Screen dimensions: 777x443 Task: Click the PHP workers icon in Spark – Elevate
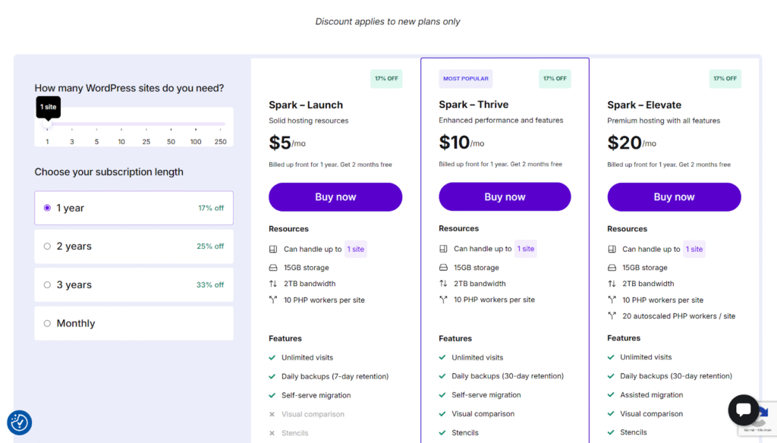point(612,300)
